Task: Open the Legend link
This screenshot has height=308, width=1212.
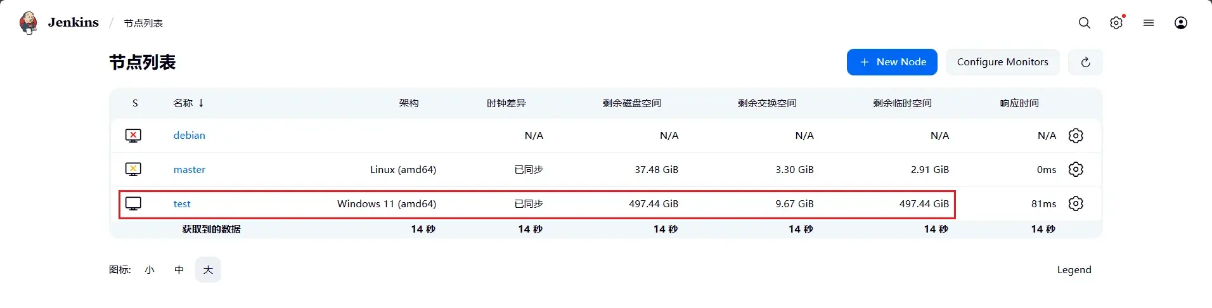Action: click(x=1074, y=270)
